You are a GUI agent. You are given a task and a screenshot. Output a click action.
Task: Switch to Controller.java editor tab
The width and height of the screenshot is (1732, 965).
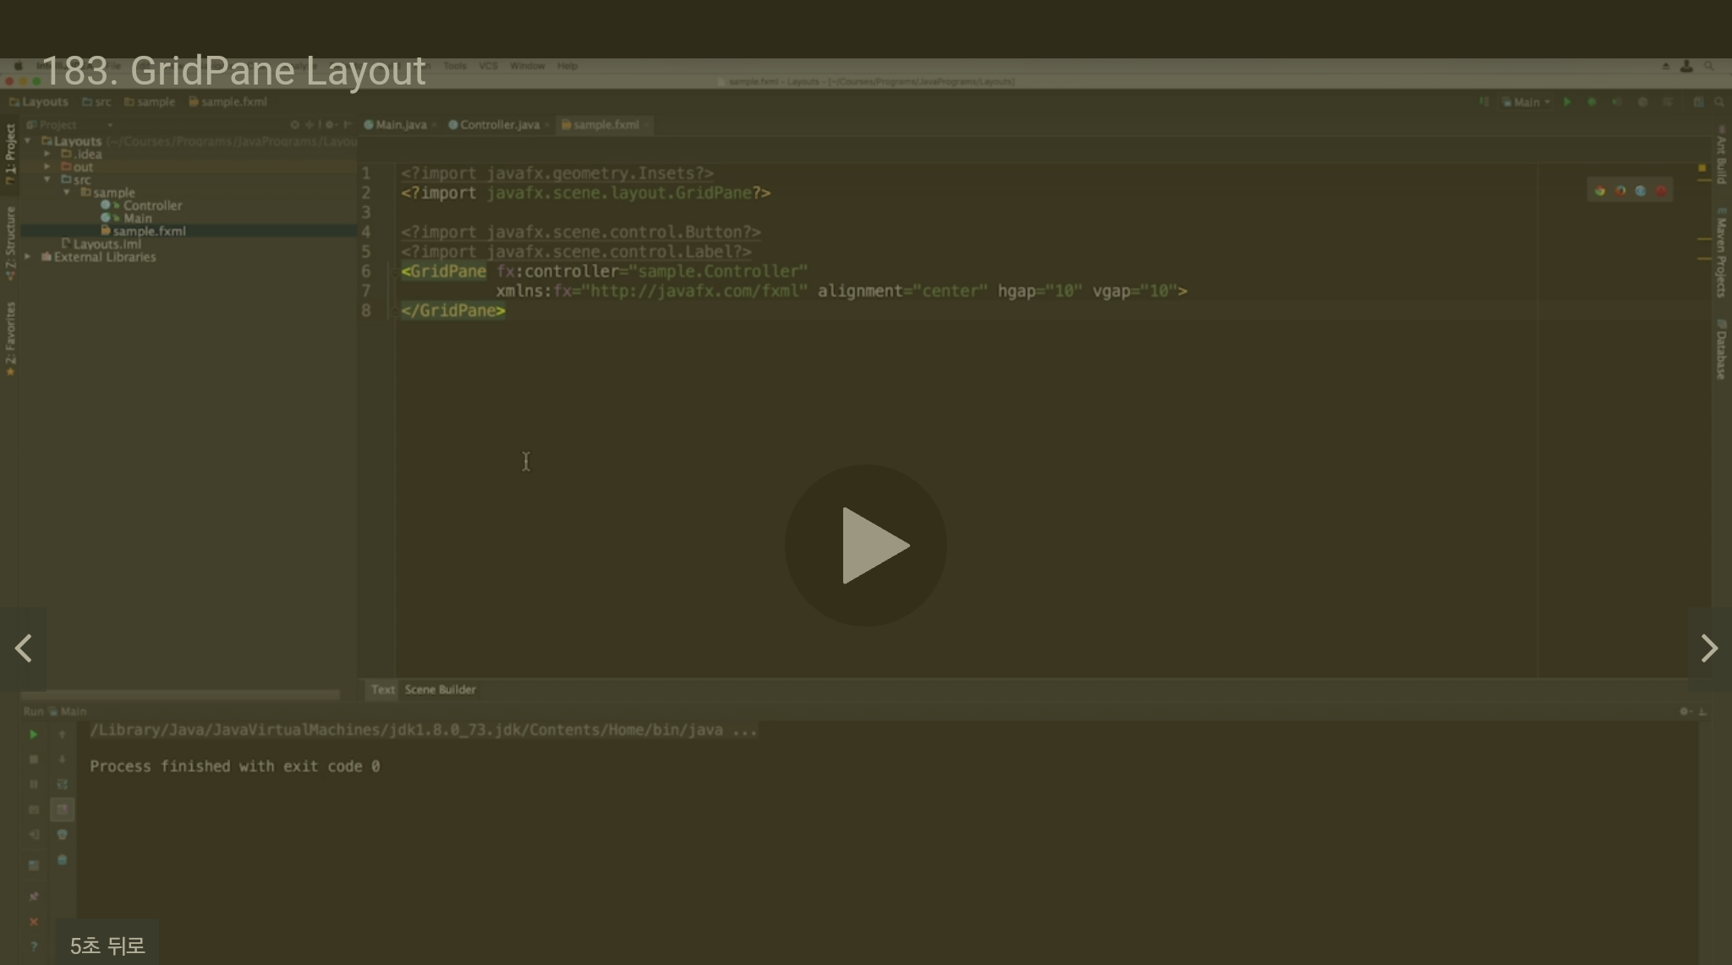[499, 124]
